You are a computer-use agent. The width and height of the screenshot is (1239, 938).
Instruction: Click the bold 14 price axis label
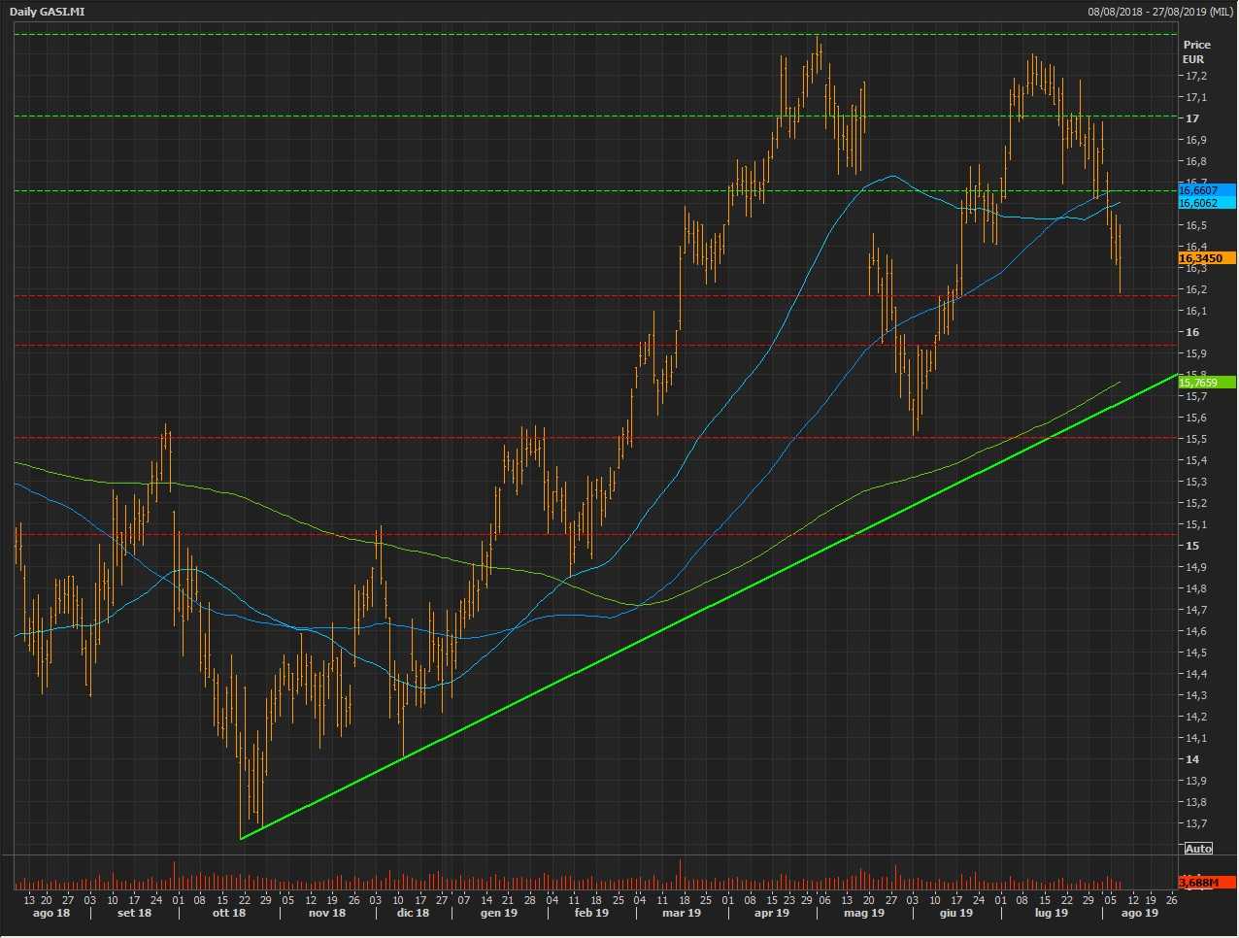pos(1191,759)
